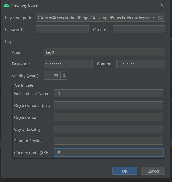The width and height of the screenshot is (172, 182).
Task: Click the key store Confirm password field
Action: coord(139,29)
